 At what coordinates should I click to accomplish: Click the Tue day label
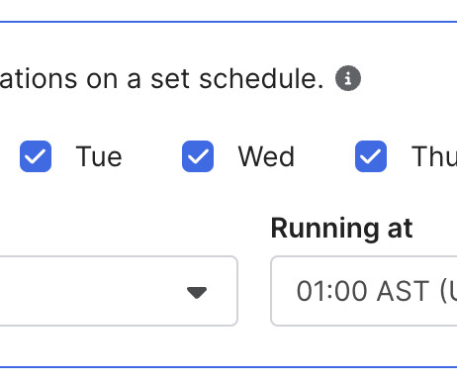click(x=99, y=156)
